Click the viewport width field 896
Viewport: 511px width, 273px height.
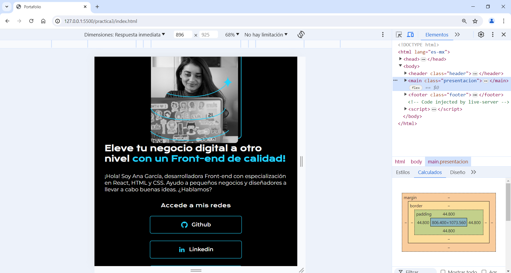tap(183, 35)
